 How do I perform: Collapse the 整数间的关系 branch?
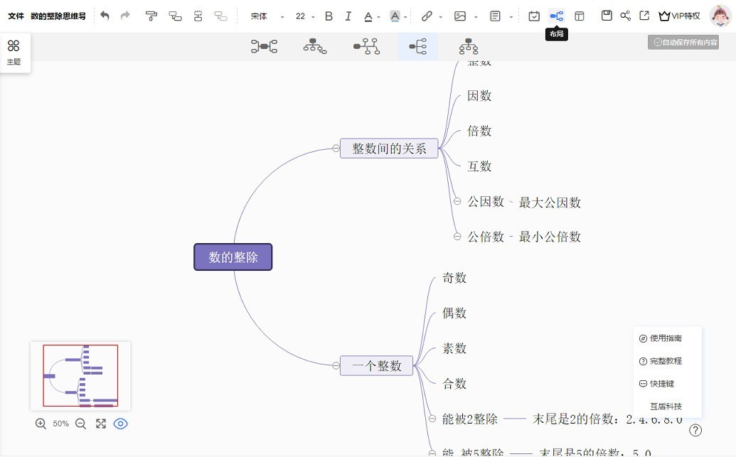[x=335, y=148]
